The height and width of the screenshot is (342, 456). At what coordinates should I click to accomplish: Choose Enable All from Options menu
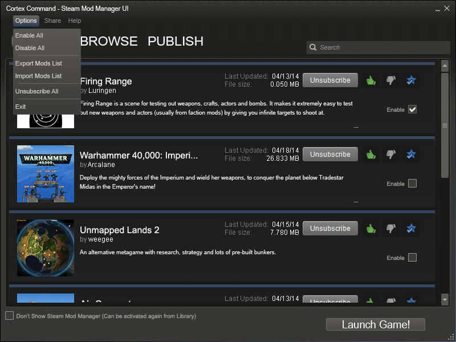[x=29, y=35]
